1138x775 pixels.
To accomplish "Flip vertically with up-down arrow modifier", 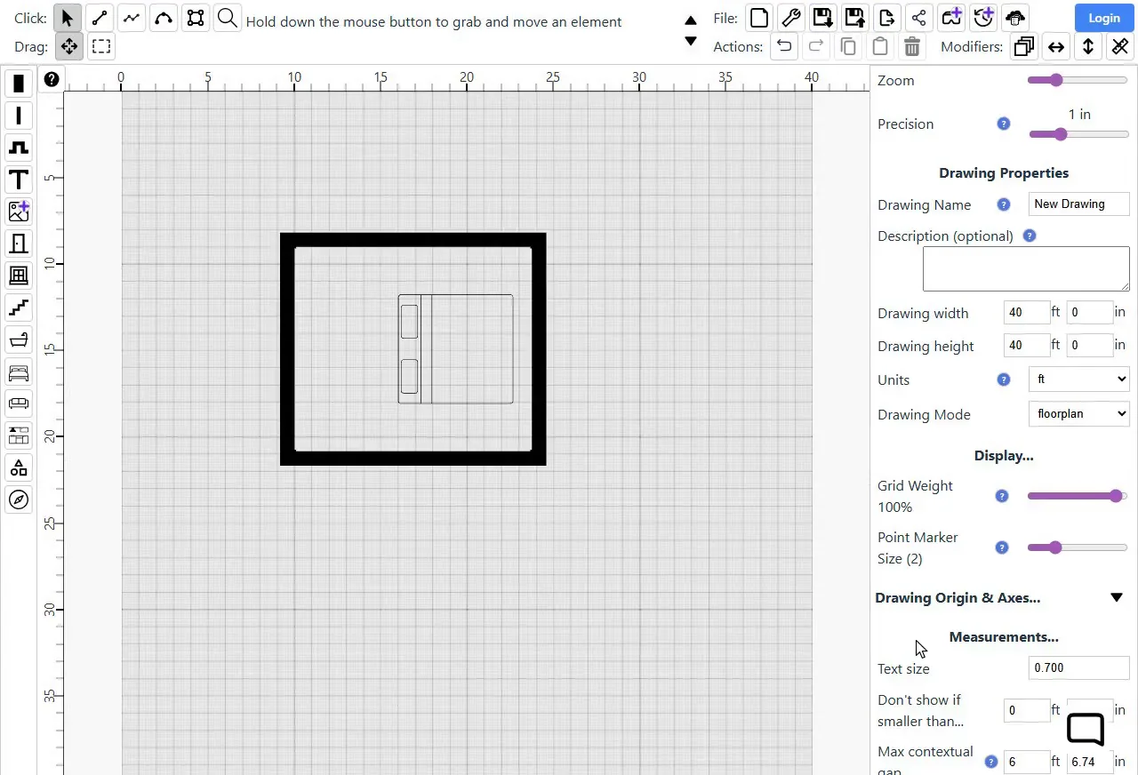I will coord(1087,46).
